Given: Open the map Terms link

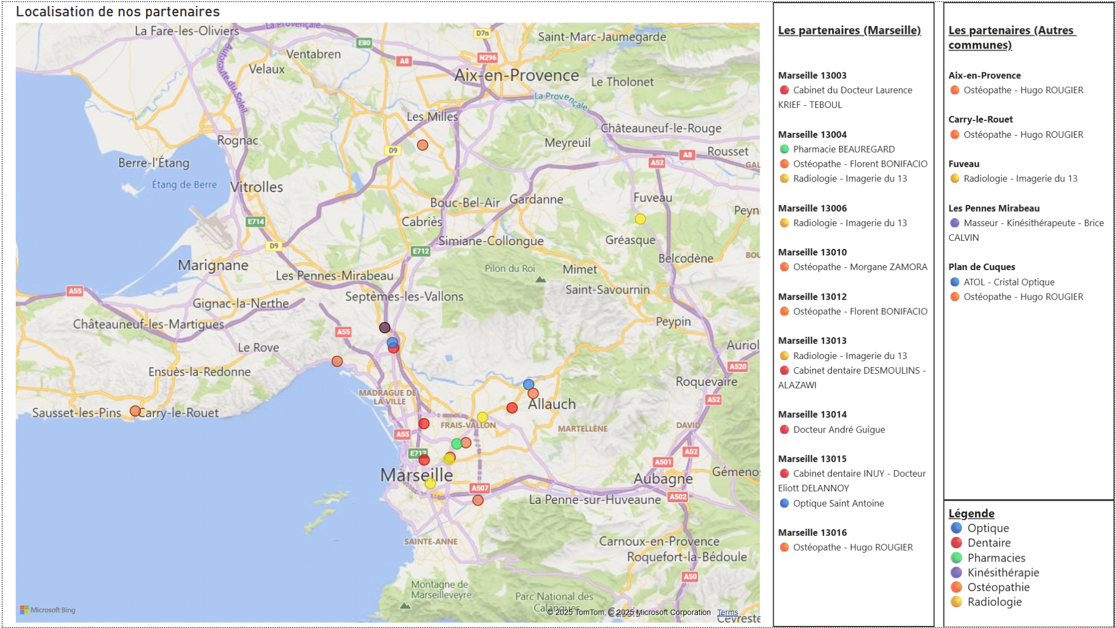Looking at the screenshot, I should click(727, 612).
